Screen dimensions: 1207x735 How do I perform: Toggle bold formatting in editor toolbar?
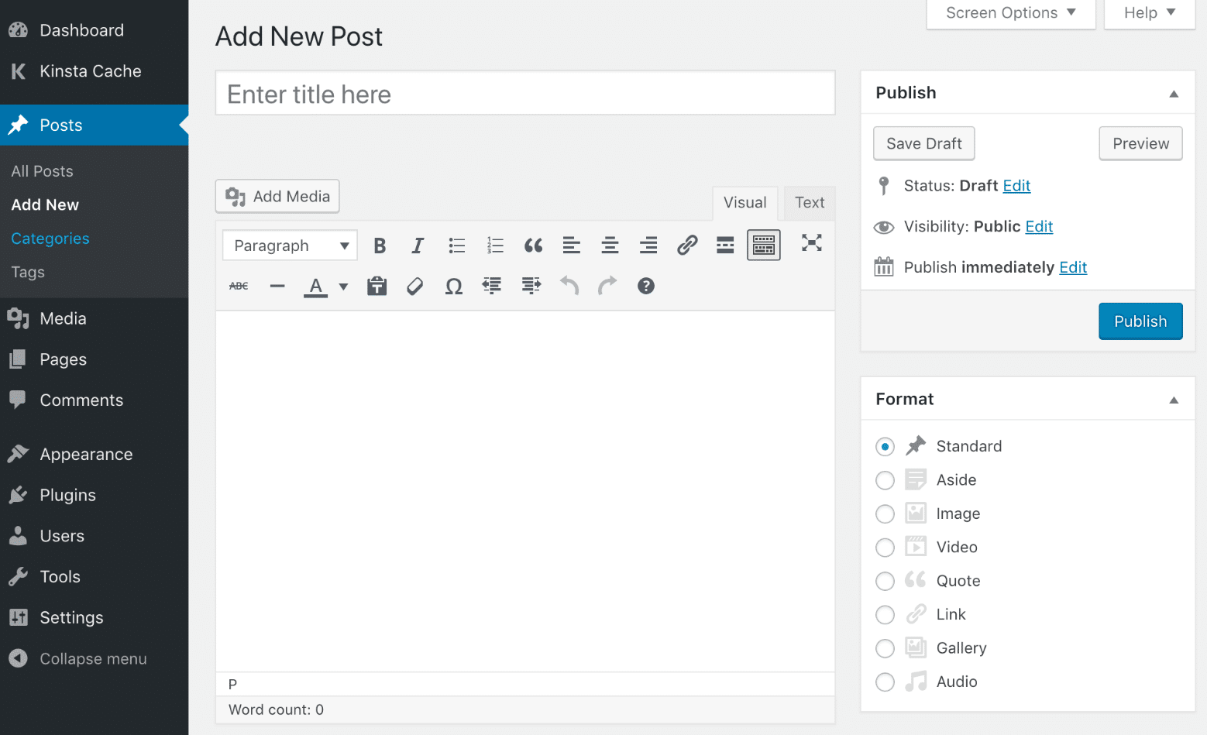[380, 246]
